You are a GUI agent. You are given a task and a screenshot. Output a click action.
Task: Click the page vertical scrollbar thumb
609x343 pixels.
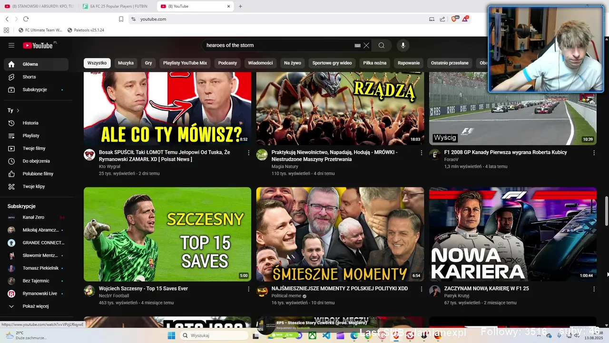click(606, 211)
